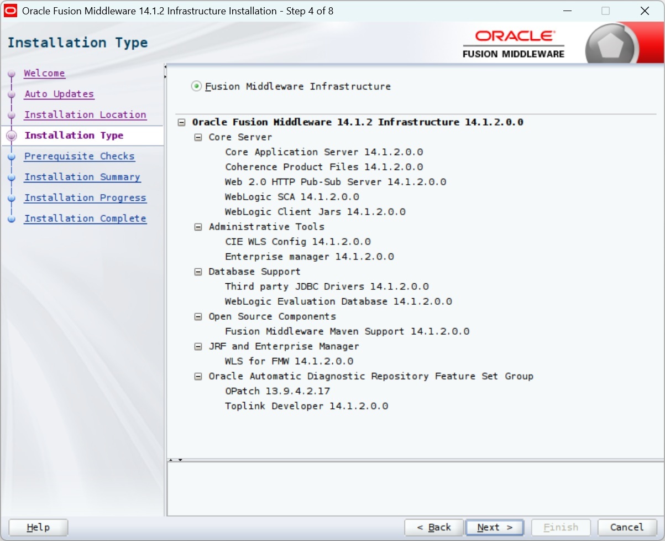665x541 pixels.
Task: Select Web 2.0 HTTP Pub-Sub Server row
Action: (336, 182)
